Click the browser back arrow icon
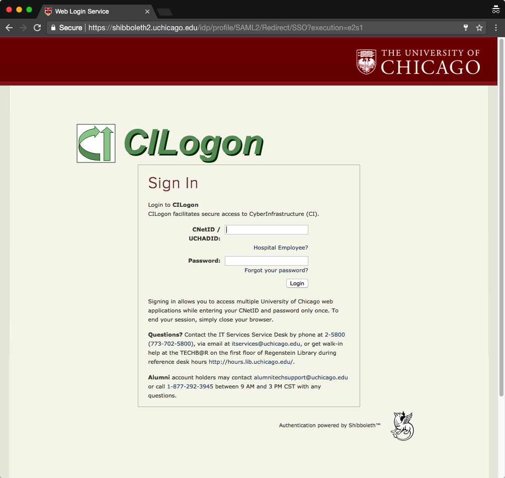 pyautogui.click(x=9, y=28)
